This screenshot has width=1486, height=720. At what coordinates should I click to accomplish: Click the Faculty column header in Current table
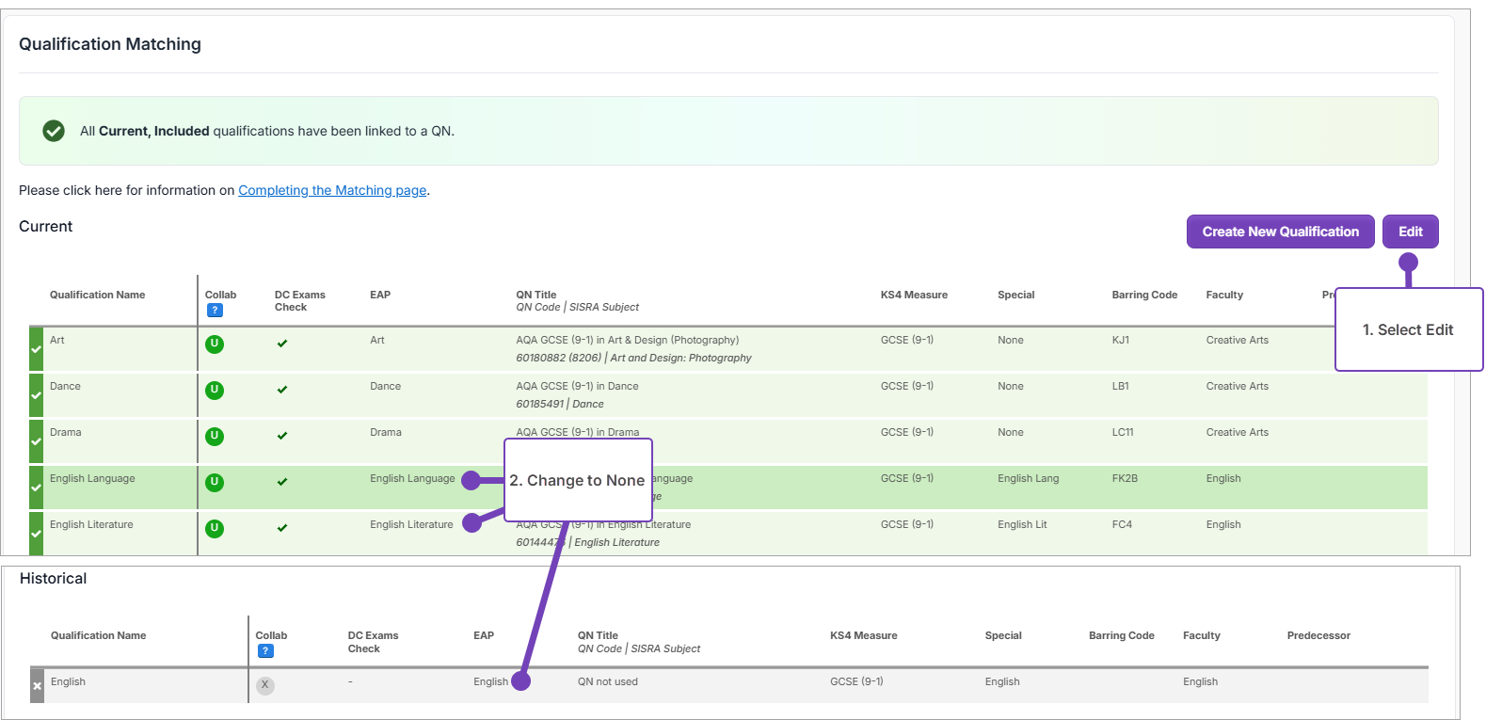1224,295
